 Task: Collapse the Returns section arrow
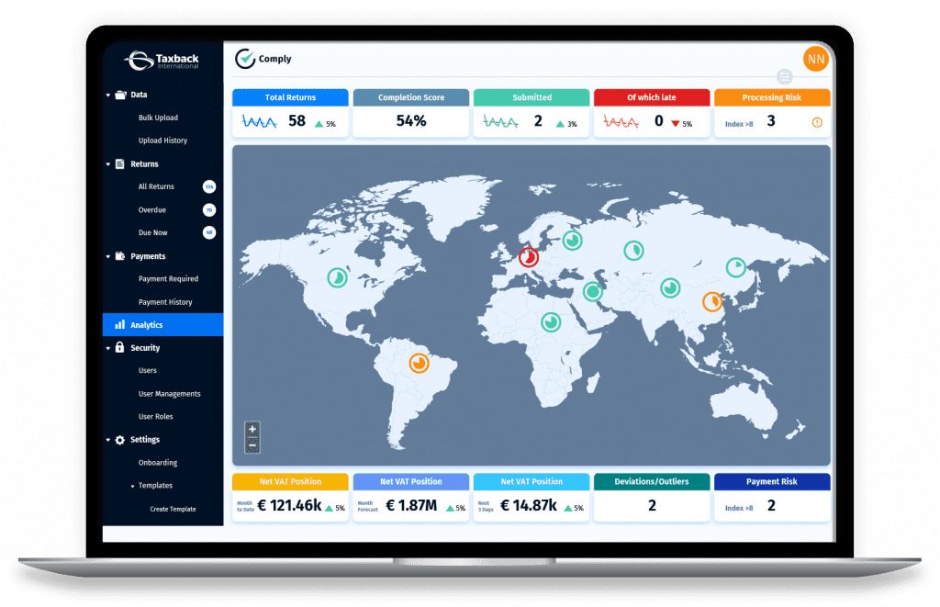108,163
